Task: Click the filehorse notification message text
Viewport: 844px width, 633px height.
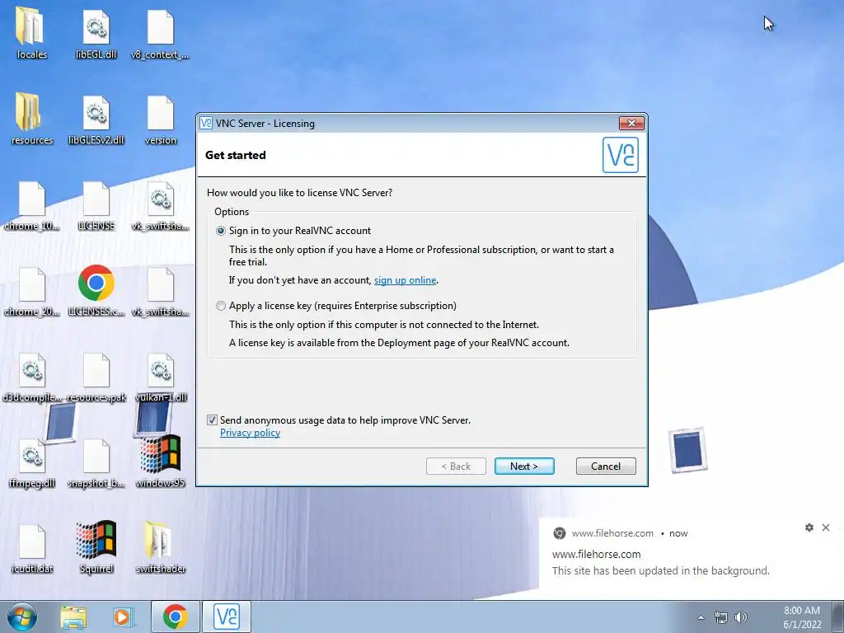Action: 660,570
